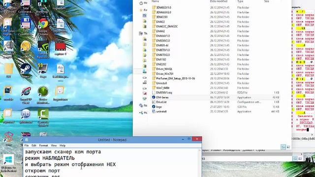The height and width of the screenshot is (177, 315).
Task: Close the Untitled - Notepad window
Action: (x=197, y=139)
